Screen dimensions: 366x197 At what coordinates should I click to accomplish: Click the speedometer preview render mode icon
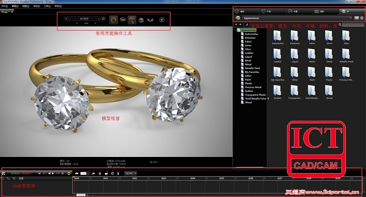click(113, 19)
